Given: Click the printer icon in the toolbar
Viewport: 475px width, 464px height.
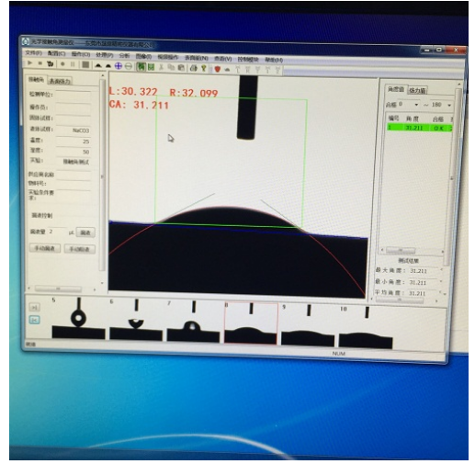Looking at the screenshot, I should pos(193,68).
